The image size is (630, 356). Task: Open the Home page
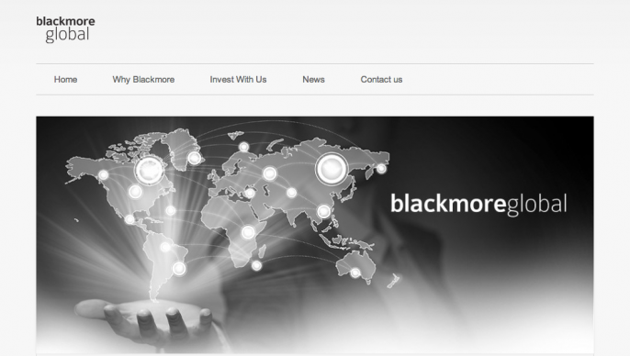pyautogui.click(x=65, y=80)
